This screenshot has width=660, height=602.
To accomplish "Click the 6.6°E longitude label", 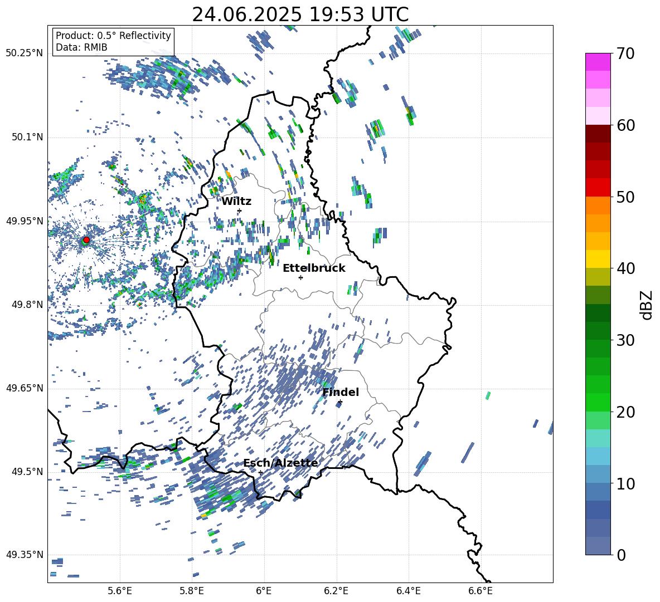I will (481, 591).
